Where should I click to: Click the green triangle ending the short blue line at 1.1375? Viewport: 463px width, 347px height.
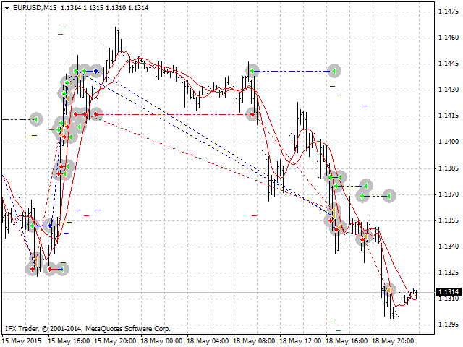click(x=365, y=187)
